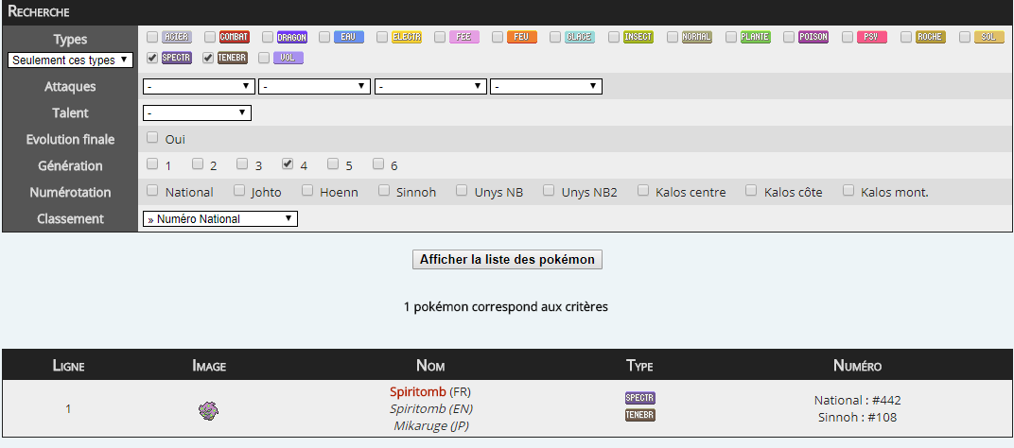Enable National numbering checkbox
The width and height of the screenshot is (1014, 448).
(x=152, y=190)
